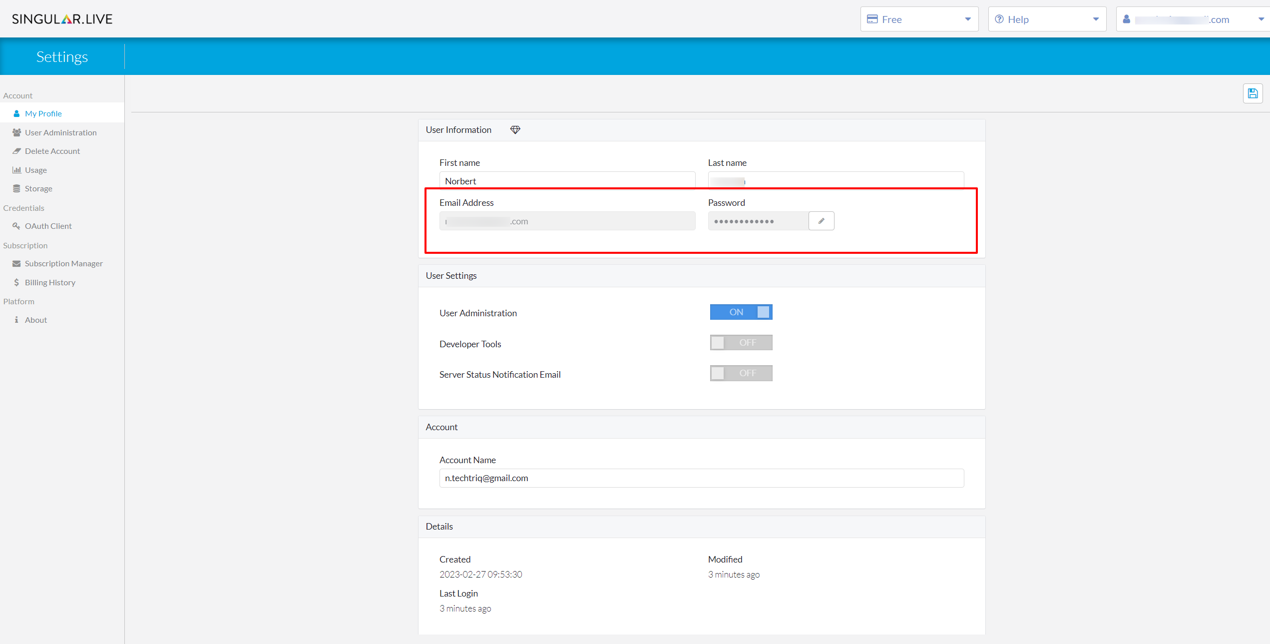Open the Usage chart page

point(35,170)
